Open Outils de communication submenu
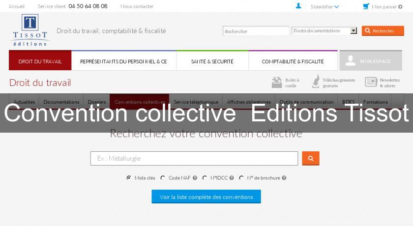The height and width of the screenshot is (226, 413). point(306,102)
